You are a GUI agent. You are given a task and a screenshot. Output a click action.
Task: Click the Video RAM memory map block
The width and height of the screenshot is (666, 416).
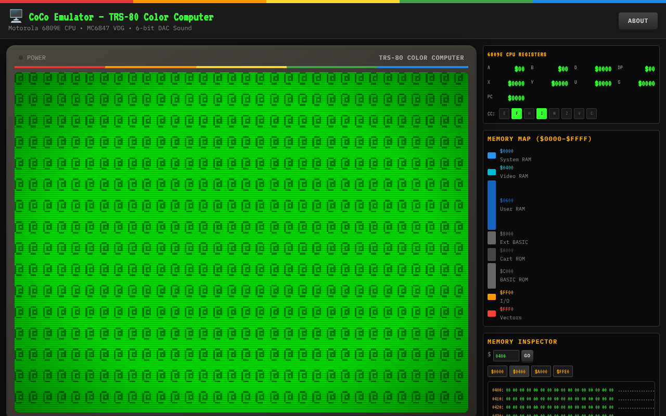(x=491, y=172)
